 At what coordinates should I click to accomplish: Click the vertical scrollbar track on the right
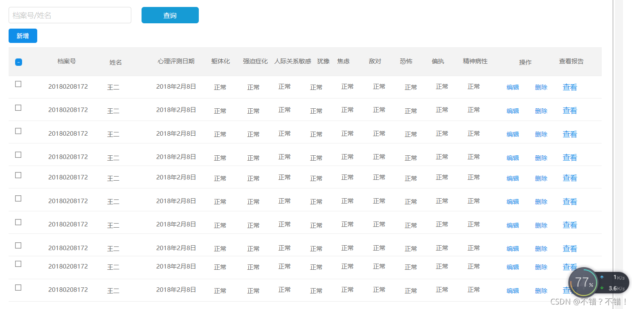point(618,154)
